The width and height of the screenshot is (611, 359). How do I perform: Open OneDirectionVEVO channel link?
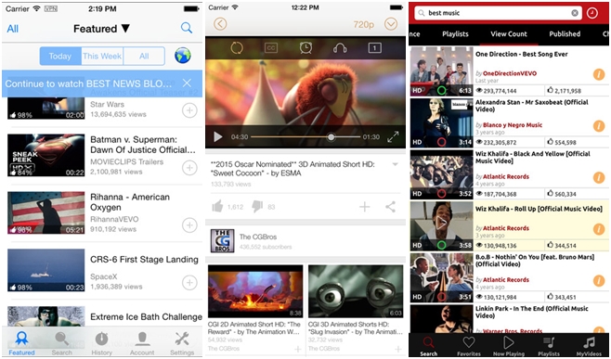click(510, 73)
